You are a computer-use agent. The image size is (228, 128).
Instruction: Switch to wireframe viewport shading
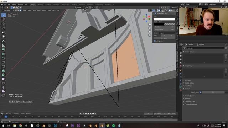167,10
